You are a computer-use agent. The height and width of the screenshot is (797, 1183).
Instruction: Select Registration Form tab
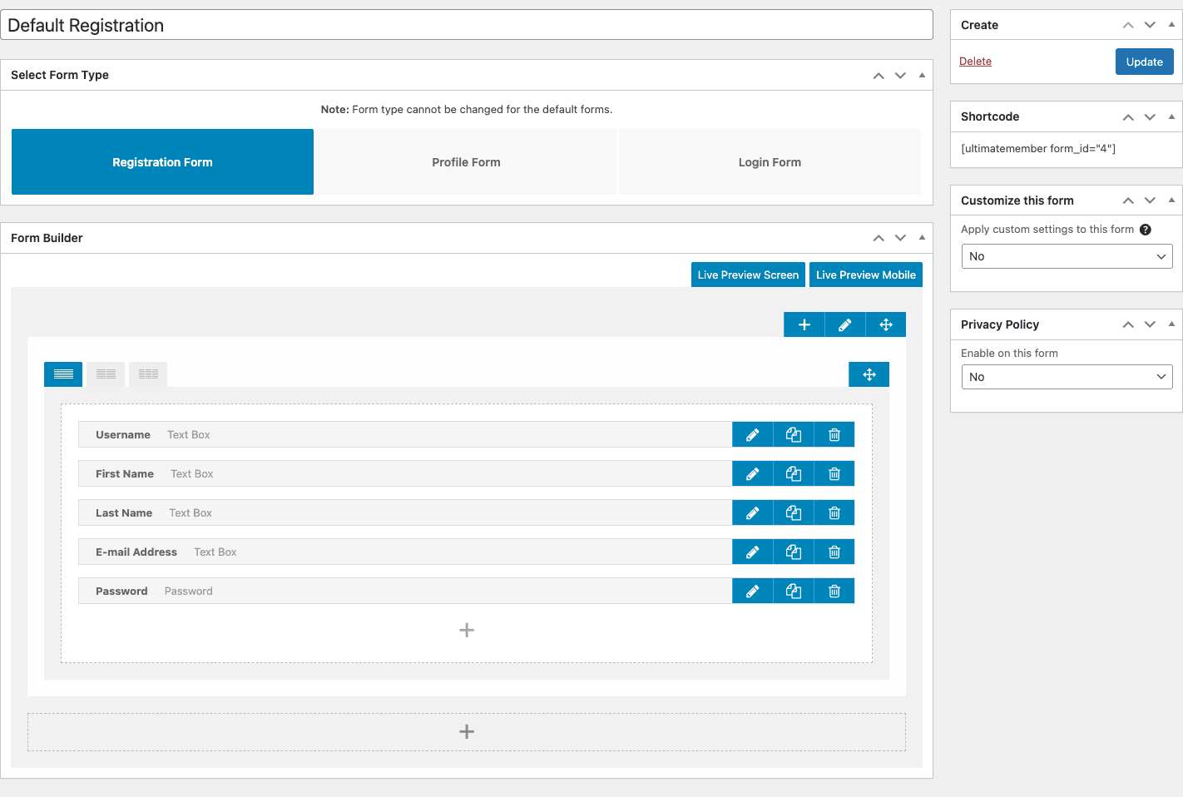tap(162, 162)
